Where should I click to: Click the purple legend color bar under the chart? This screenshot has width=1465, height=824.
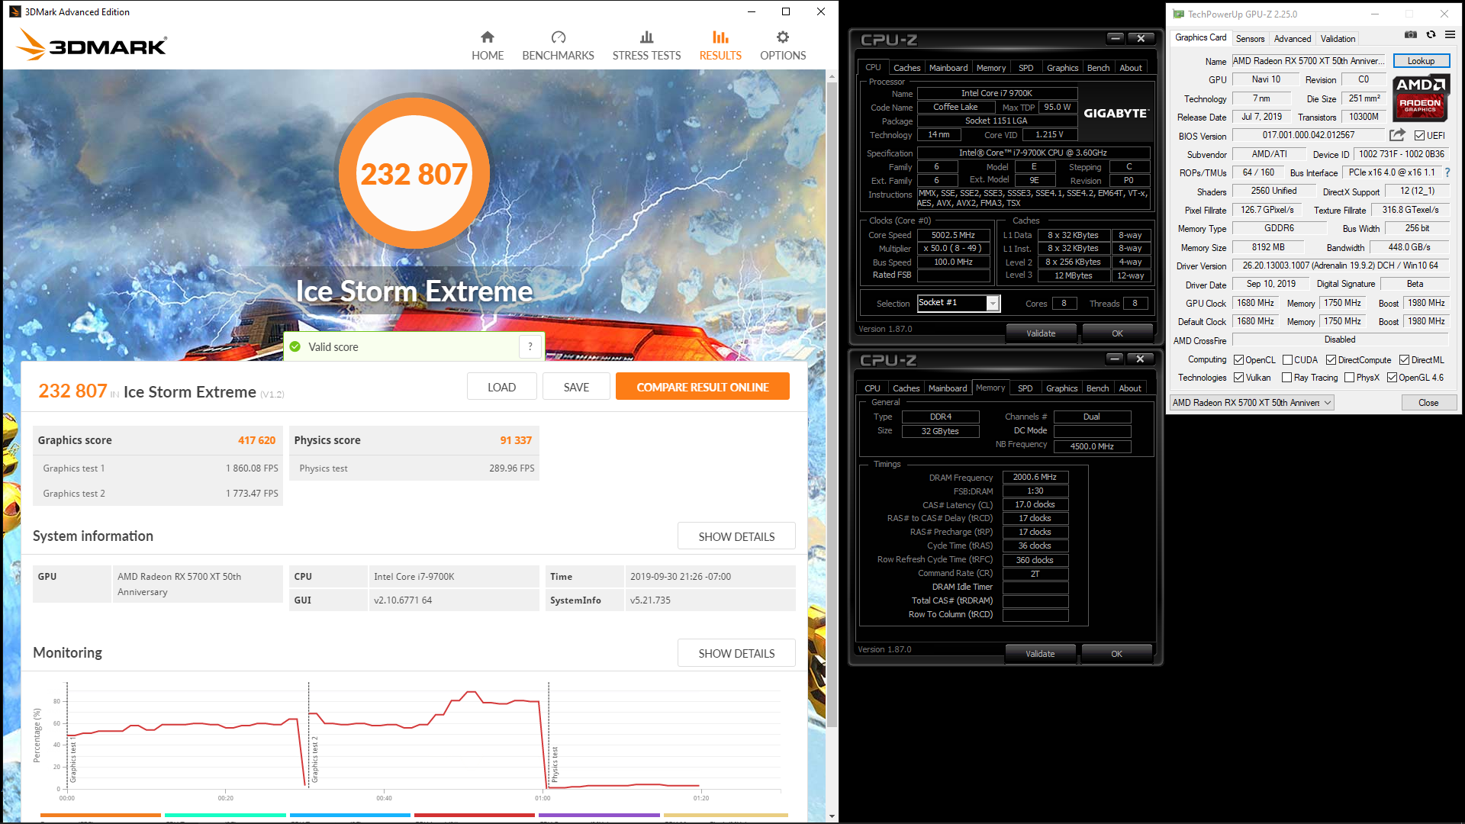tap(599, 815)
